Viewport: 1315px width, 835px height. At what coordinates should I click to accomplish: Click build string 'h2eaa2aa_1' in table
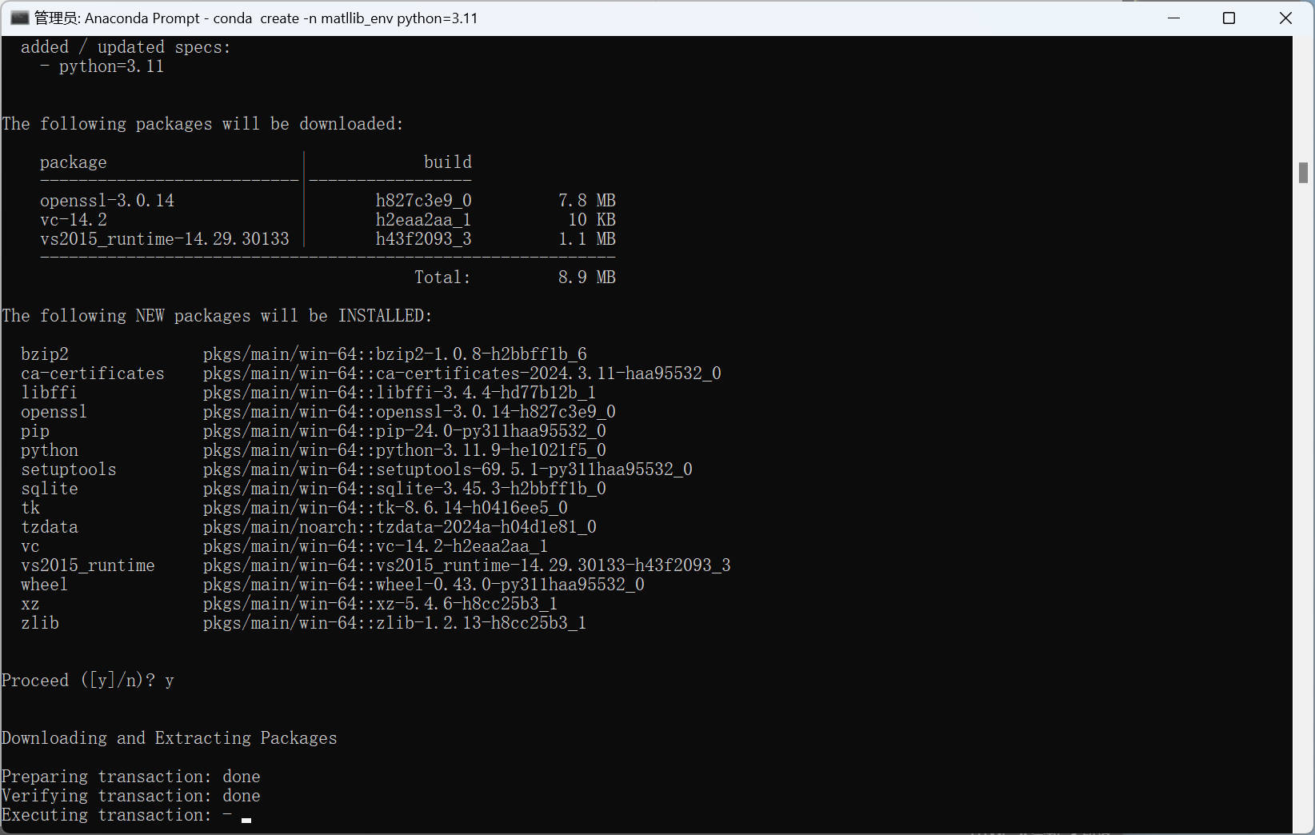424,220
